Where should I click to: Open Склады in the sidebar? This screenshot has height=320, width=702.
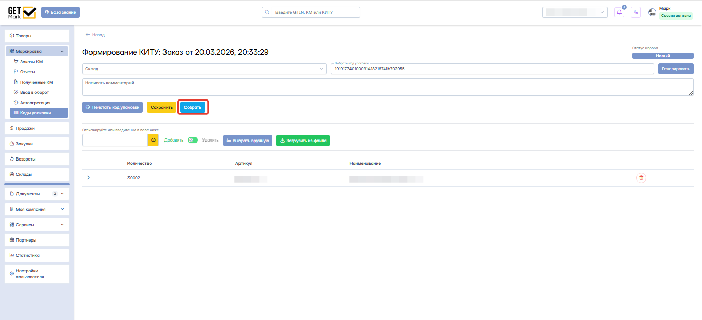pyautogui.click(x=37, y=174)
